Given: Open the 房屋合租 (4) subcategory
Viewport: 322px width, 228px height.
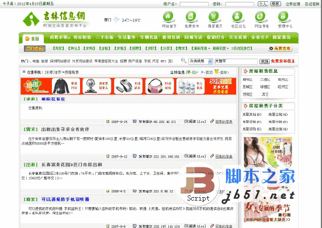Looking at the screenshot, I should (278, 114).
